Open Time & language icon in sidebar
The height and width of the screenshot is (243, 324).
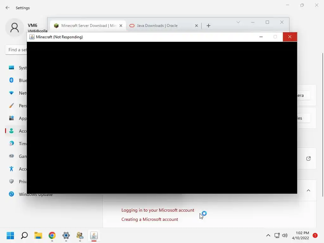(11, 143)
